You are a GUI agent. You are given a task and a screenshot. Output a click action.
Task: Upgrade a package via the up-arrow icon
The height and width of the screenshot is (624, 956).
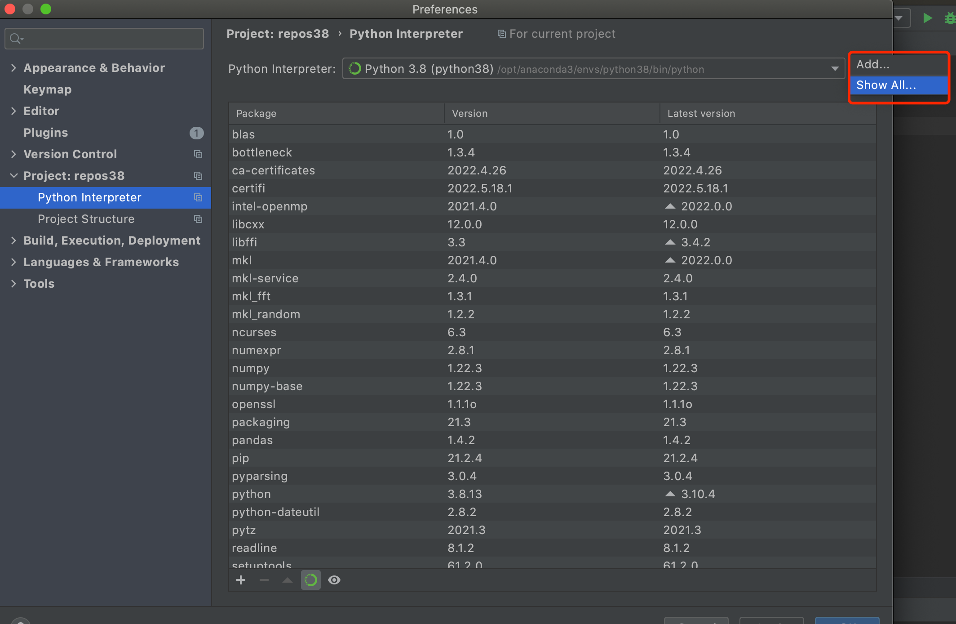pyautogui.click(x=287, y=580)
